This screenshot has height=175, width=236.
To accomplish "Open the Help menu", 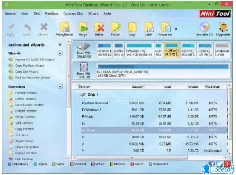I will (107, 13).
